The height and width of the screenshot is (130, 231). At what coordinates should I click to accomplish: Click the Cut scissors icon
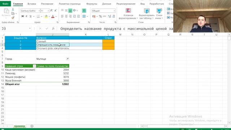[13, 10]
